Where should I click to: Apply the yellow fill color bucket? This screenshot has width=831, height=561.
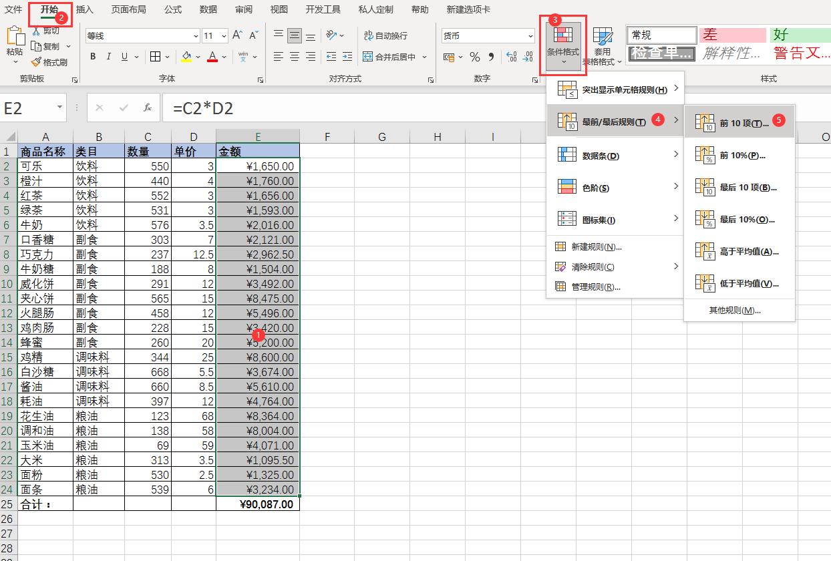186,57
